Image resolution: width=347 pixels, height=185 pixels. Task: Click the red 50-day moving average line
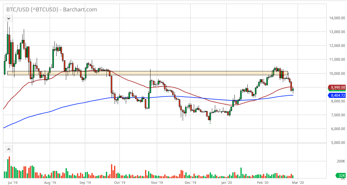point(181,89)
